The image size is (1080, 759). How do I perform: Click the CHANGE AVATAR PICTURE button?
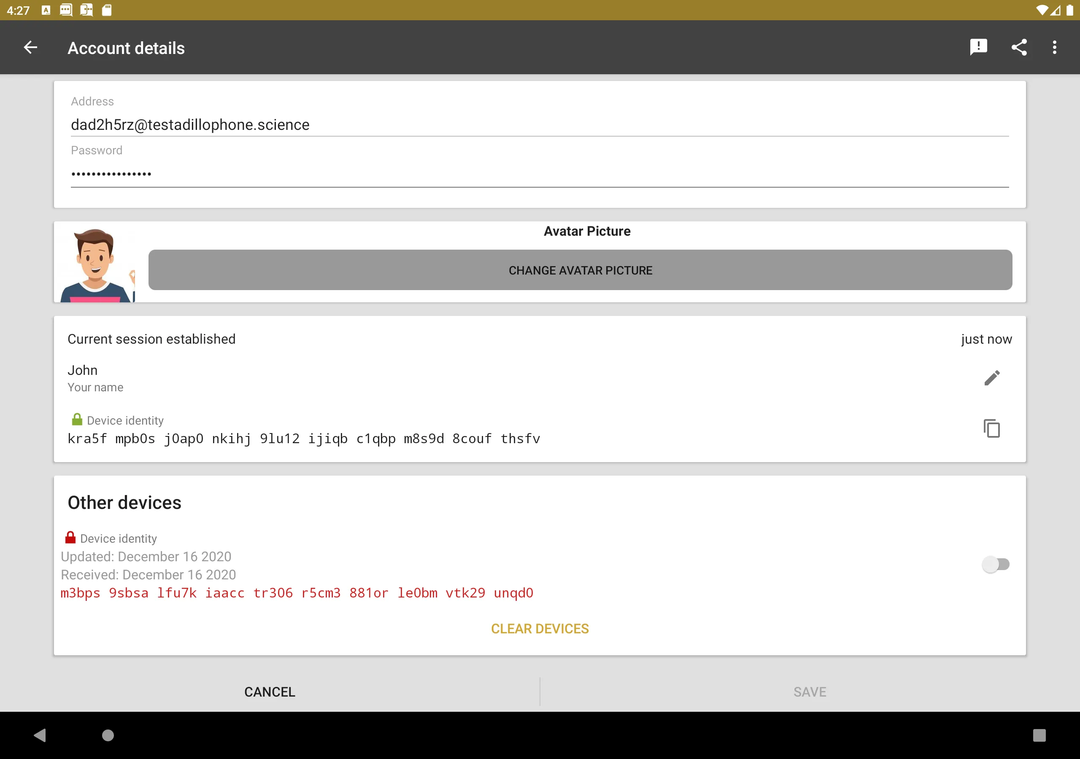tap(581, 269)
